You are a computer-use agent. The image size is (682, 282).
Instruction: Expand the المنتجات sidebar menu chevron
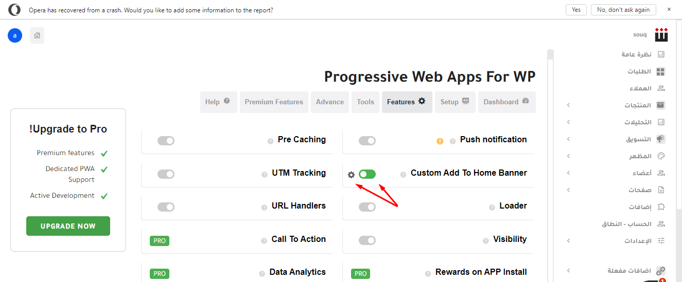tap(568, 105)
